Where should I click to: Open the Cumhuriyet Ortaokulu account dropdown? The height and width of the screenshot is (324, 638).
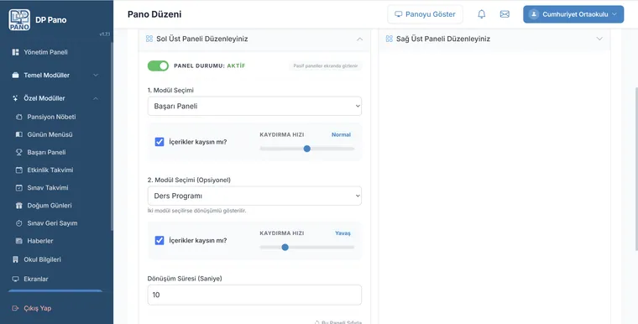coord(573,14)
